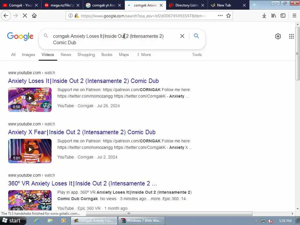The width and height of the screenshot is (300, 225).
Task: Close the Directory Listing tab
Action: 203,5
